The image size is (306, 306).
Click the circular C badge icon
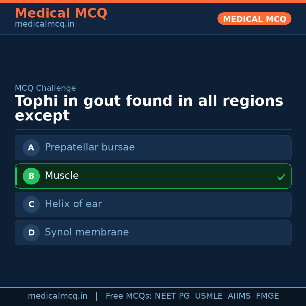click(31, 204)
